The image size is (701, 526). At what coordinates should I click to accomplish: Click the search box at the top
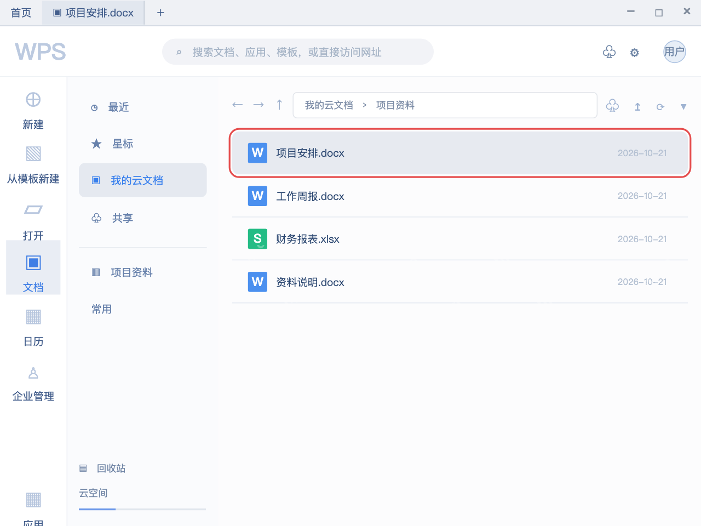298,52
